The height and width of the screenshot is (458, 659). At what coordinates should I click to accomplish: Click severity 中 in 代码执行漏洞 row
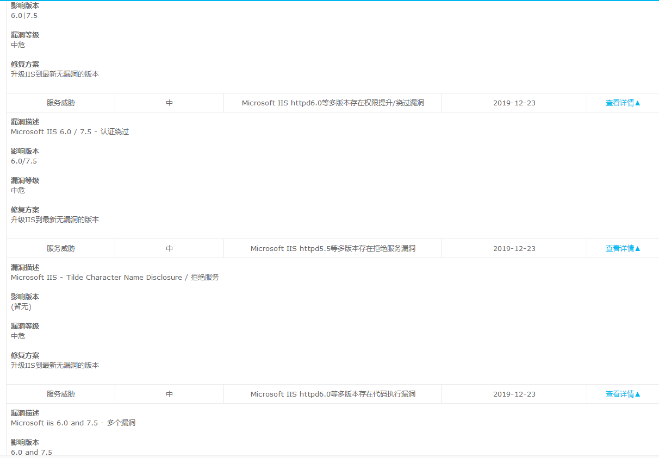point(170,394)
